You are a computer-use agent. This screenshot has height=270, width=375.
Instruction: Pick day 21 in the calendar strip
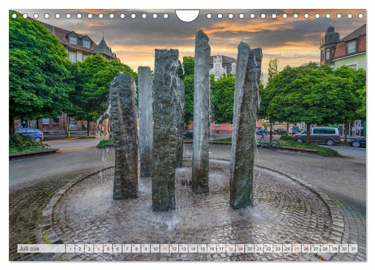(259, 248)
